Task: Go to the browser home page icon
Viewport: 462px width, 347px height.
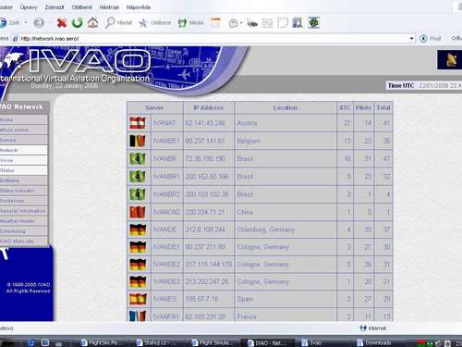Action: point(93,22)
